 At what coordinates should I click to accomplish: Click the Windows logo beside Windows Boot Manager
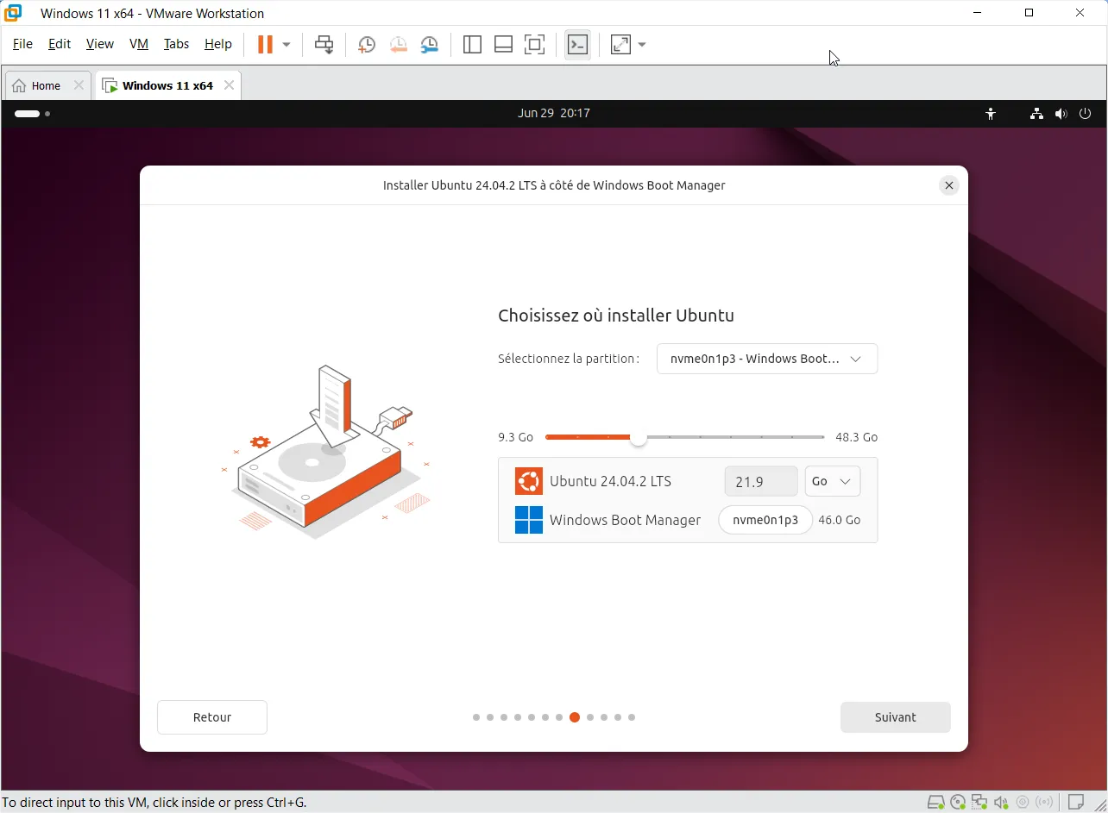tap(529, 520)
